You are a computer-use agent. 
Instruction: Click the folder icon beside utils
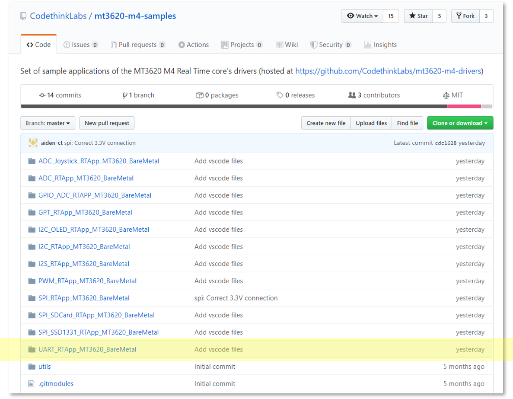coord(32,367)
